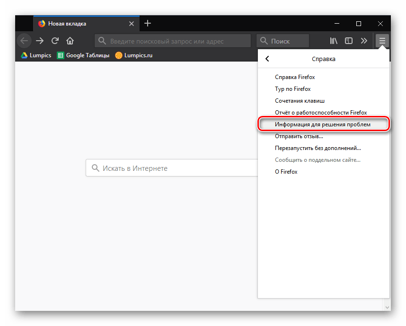Click the address bar field
This screenshot has width=406, height=326.
(x=173, y=41)
